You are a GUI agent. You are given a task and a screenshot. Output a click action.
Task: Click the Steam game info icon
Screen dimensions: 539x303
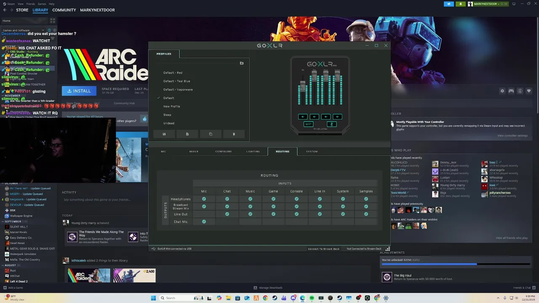tap(520, 91)
